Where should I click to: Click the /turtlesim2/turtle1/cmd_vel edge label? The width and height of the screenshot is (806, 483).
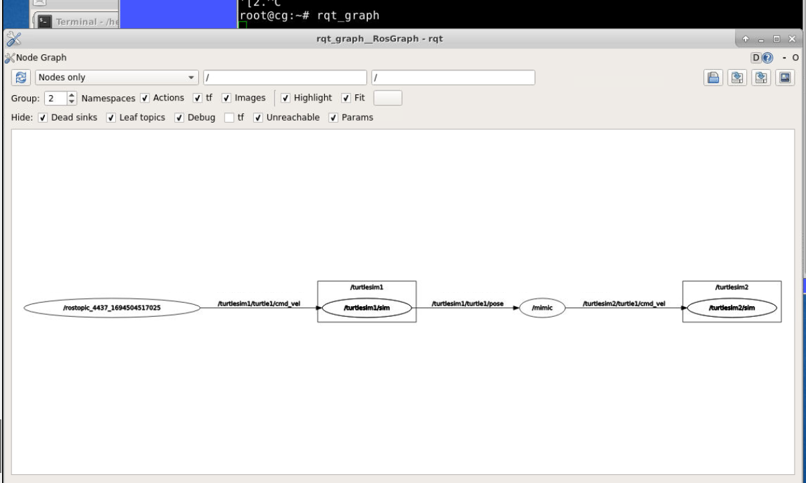(624, 303)
